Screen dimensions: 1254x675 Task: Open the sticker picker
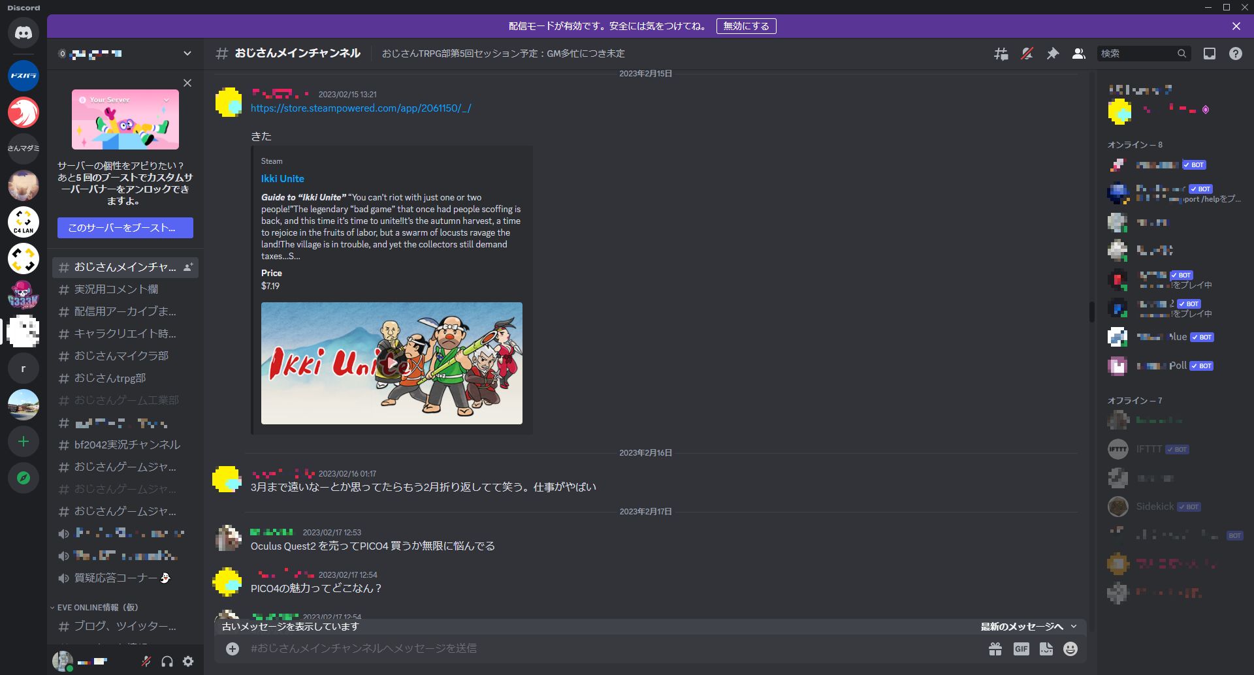click(x=1046, y=648)
